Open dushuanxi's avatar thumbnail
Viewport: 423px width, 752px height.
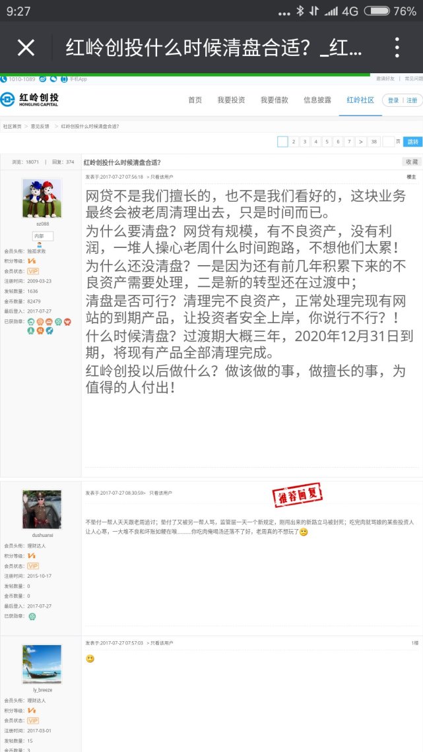coord(42,509)
